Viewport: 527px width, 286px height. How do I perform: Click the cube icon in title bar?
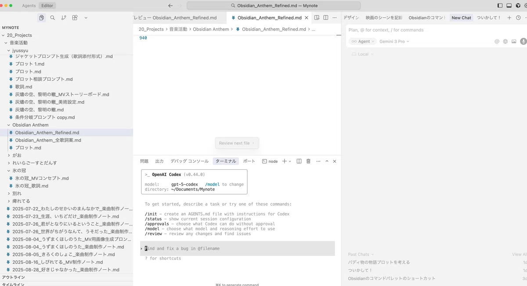pos(518,6)
